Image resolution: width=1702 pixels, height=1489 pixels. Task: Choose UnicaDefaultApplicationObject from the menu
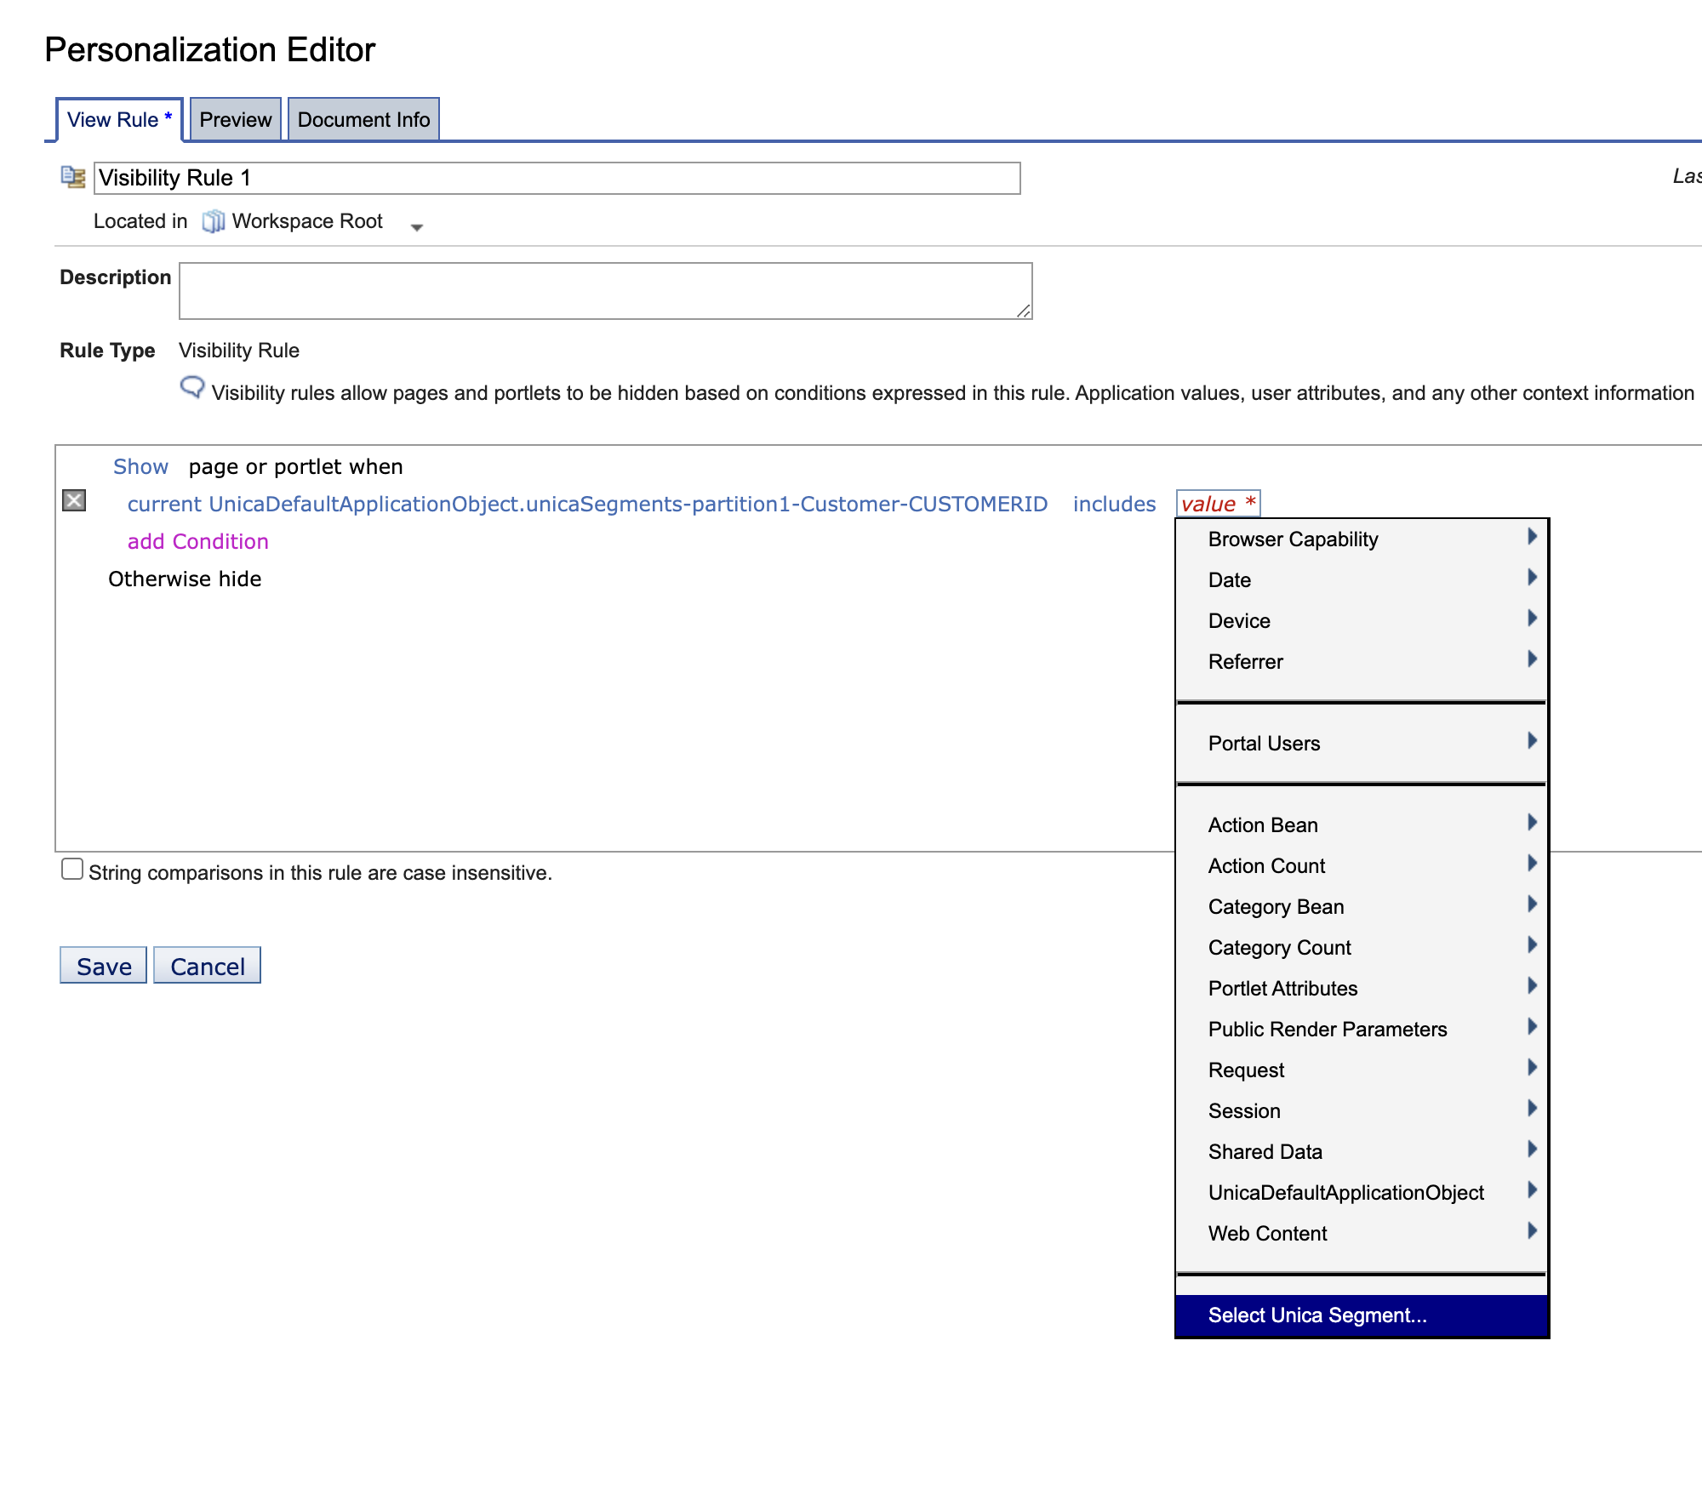coord(1345,1192)
